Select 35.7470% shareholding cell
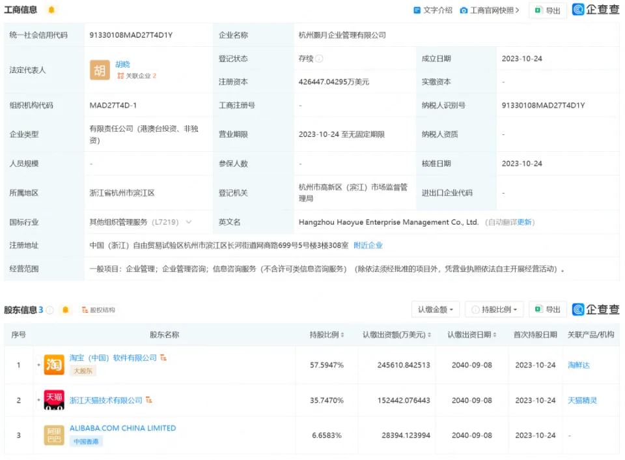 tap(327, 400)
